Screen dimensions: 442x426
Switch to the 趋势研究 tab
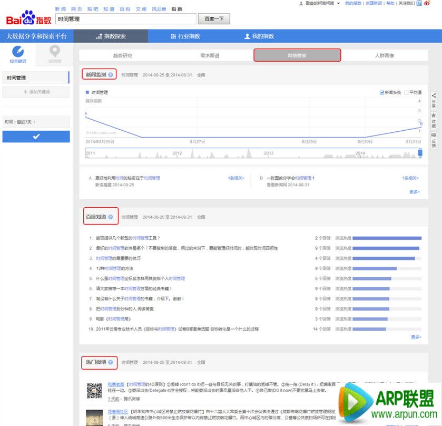point(122,55)
